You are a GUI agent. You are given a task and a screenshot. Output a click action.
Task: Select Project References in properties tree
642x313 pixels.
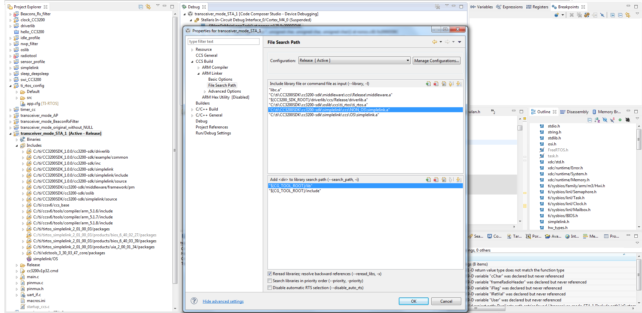[x=212, y=127]
